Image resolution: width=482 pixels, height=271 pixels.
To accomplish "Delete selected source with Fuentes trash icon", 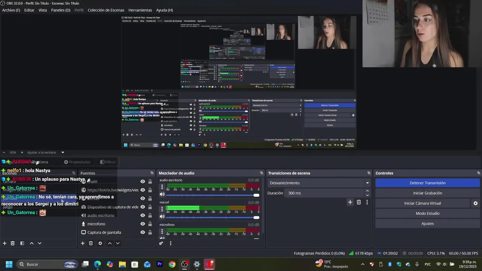I will click(91, 243).
